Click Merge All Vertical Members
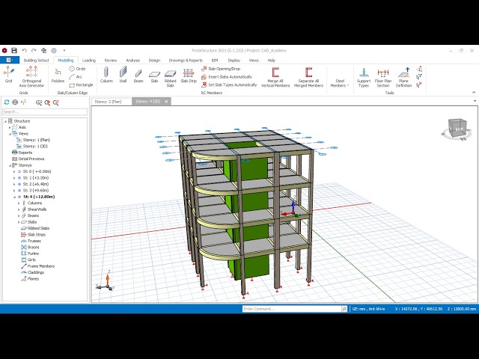The image size is (479, 359). click(x=275, y=77)
